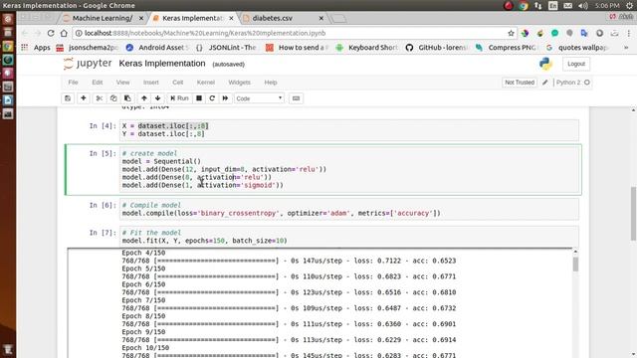Image resolution: width=637 pixels, height=358 pixels.
Task: Open the View menu
Action: 122,83
